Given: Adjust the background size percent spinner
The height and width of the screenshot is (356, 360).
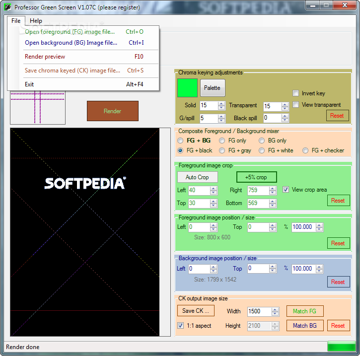Looking at the screenshot, I should tap(319, 269).
